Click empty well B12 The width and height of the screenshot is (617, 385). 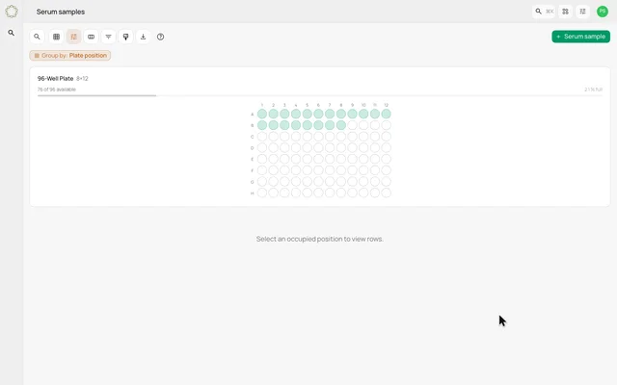coord(386,125)
